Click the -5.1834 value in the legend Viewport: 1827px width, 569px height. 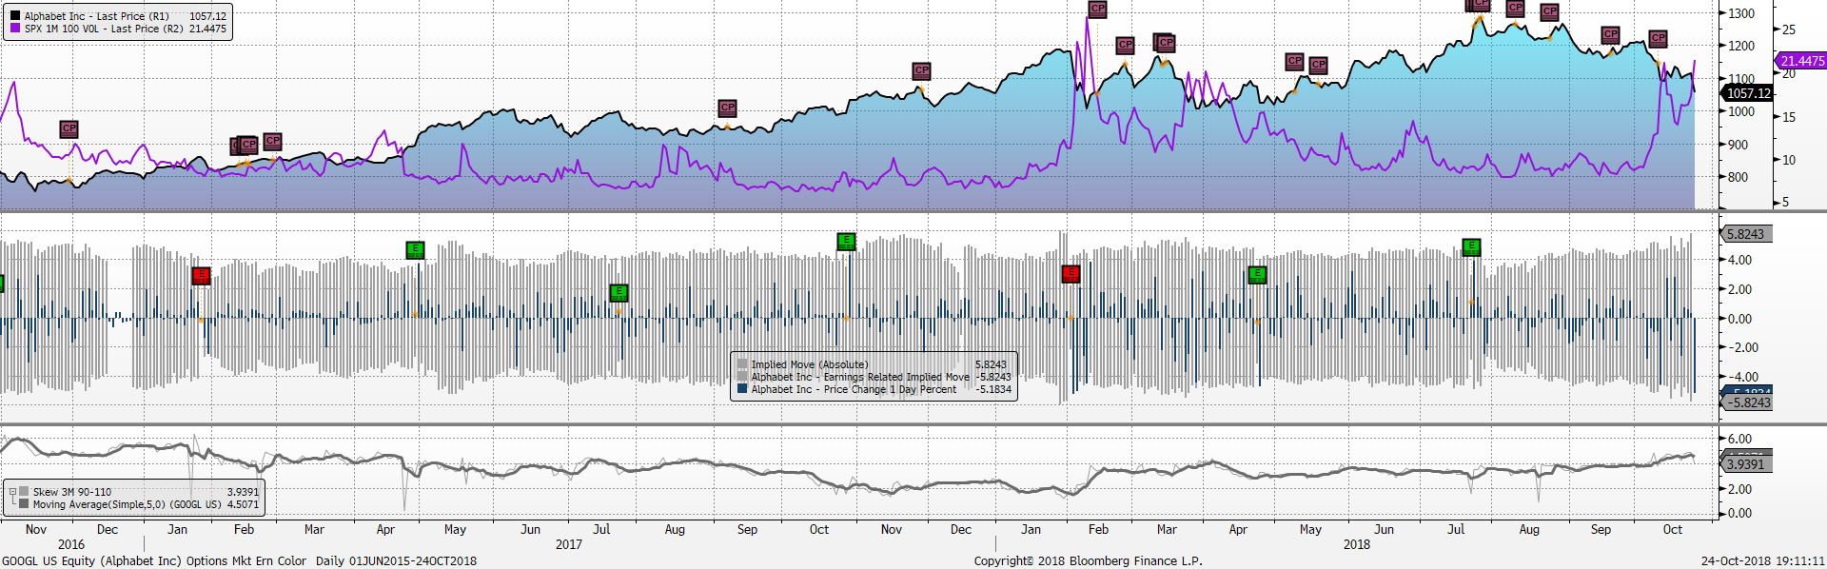click(993, 389)
